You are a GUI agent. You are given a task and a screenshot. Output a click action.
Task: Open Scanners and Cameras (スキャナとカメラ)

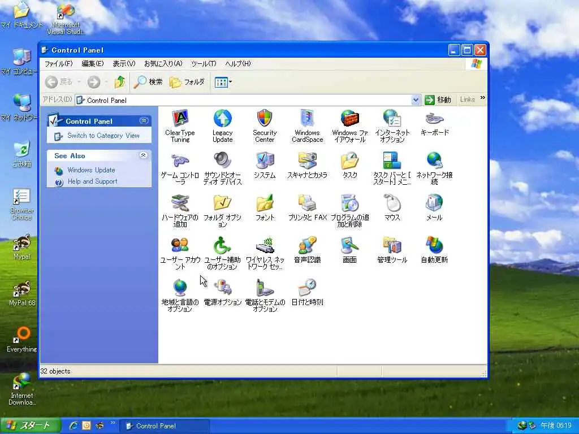click(x=307, y=165)
